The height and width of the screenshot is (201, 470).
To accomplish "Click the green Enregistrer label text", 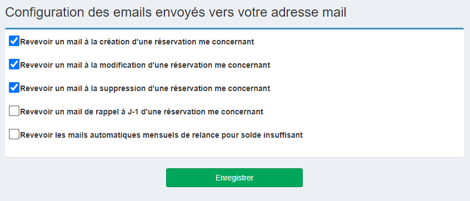I will (x=234, y=178).
